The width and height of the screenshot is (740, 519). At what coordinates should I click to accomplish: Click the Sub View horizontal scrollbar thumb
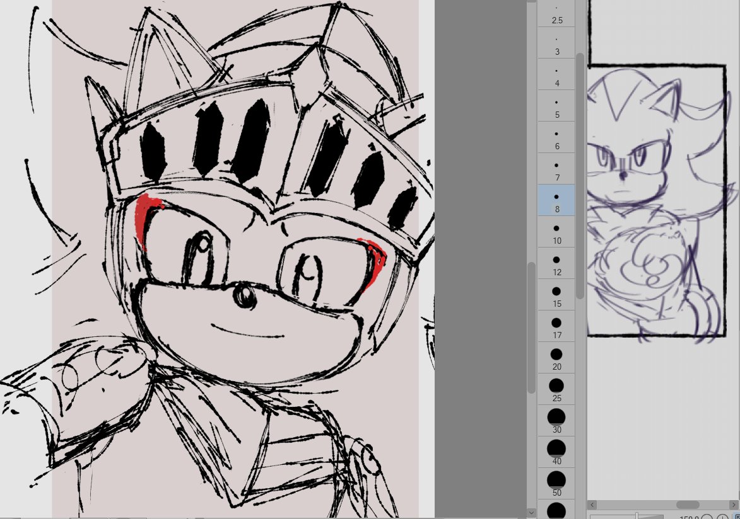687,505
